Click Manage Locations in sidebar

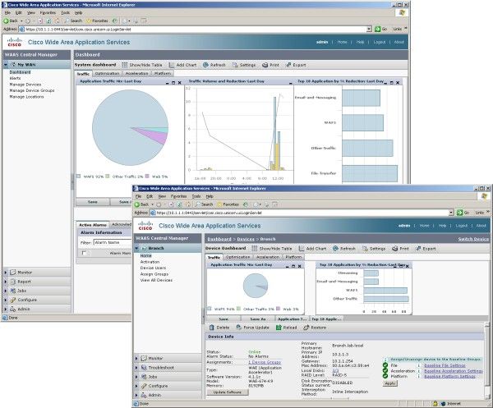[x=26, y=97]
